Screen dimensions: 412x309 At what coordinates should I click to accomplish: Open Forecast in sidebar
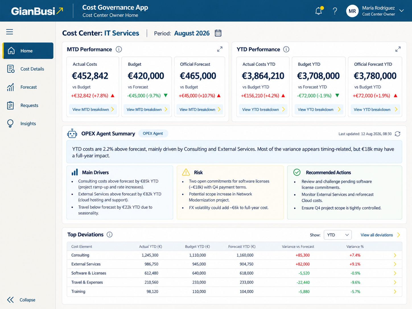(x=28, y=87)
